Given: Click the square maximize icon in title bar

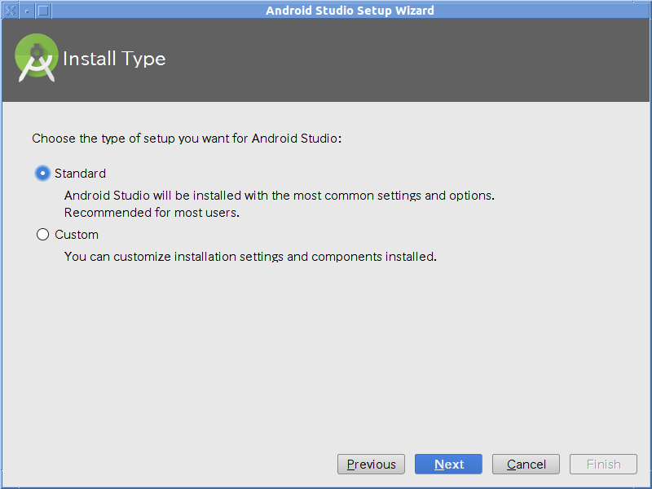Looking at the screenshot, I should pyautogui.click(x=43, y=11).
